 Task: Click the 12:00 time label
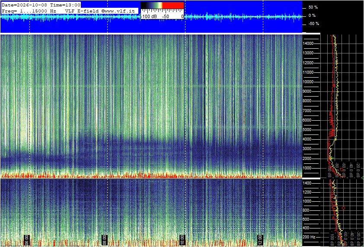(260, 240)
